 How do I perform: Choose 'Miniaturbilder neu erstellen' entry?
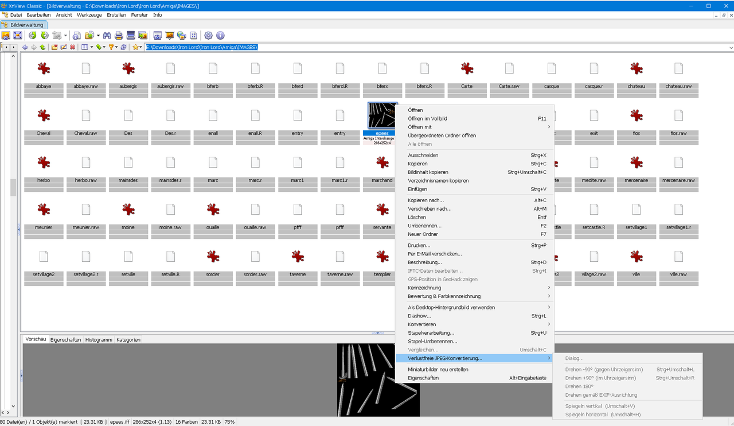point(474,369)
